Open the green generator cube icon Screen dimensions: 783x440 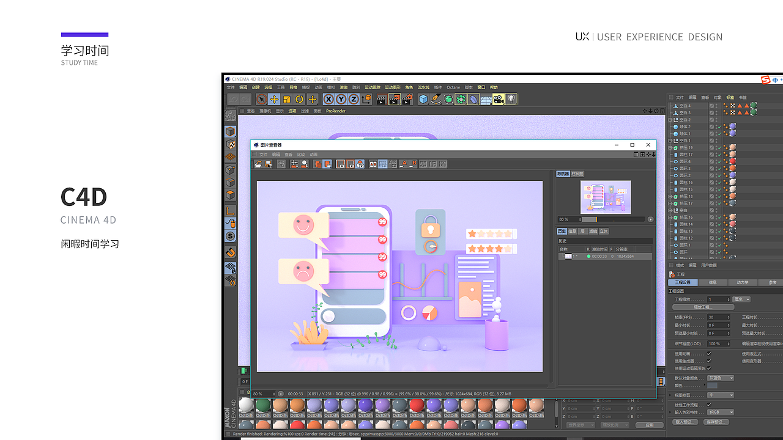448,99
